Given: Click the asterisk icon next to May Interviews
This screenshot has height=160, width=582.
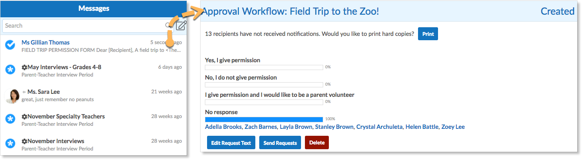Looking at the screenshot, I should tap(10, 69).
